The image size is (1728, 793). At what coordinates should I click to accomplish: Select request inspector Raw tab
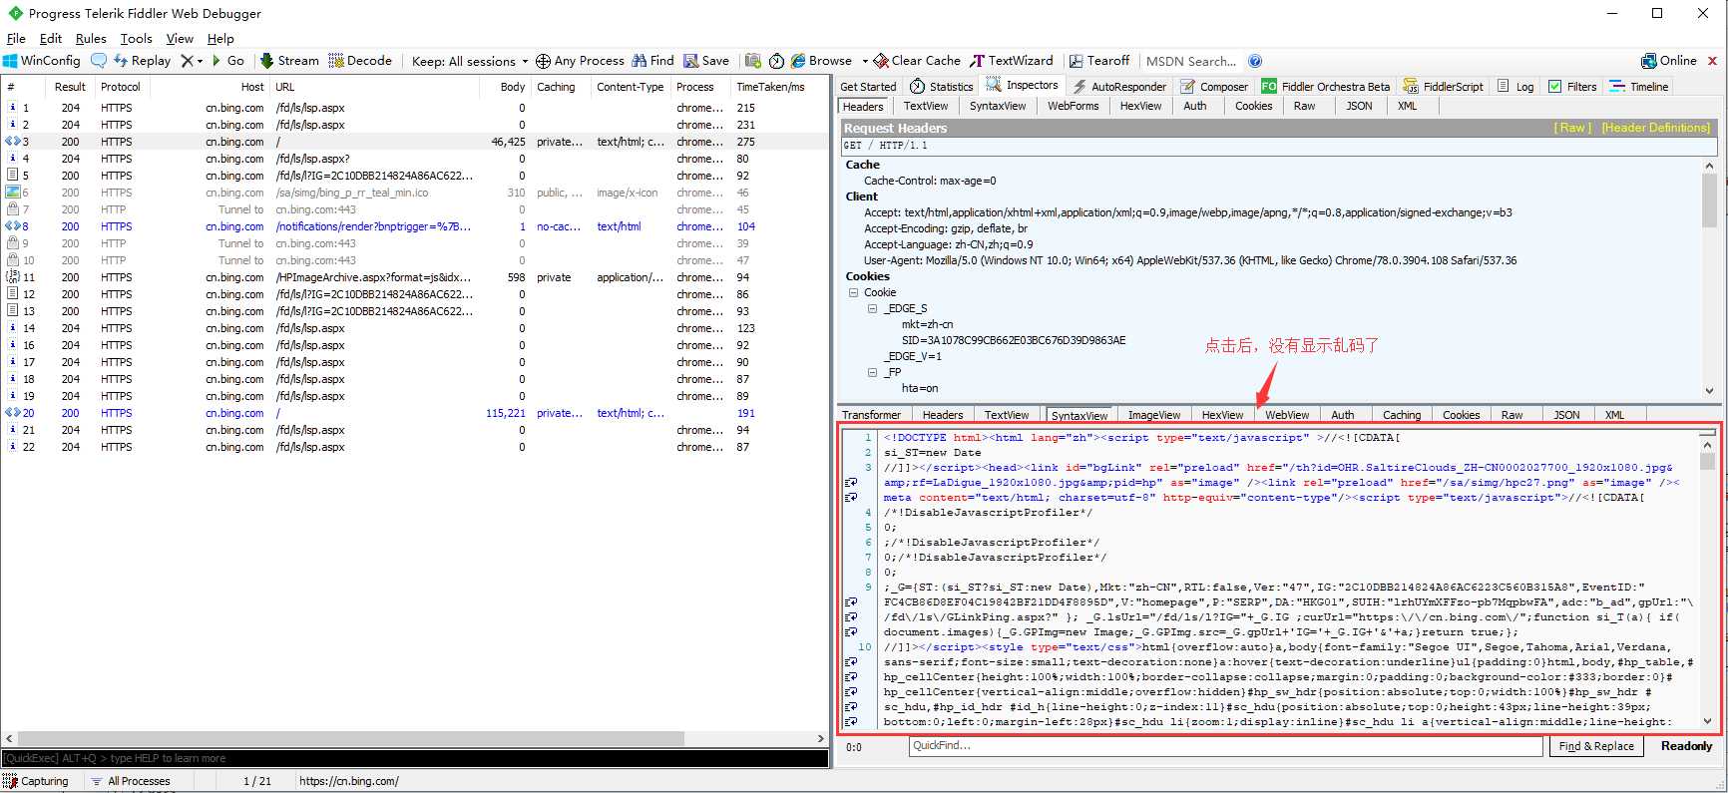tap(1304, 106)
